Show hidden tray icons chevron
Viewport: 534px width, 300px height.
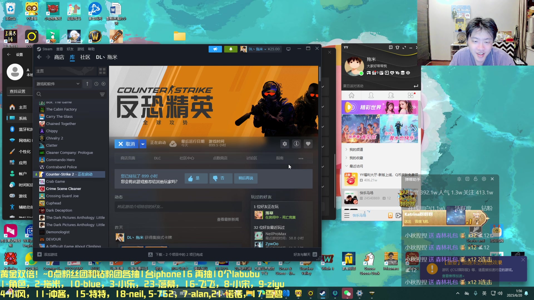pyautogui.click(x=458, y=293)
